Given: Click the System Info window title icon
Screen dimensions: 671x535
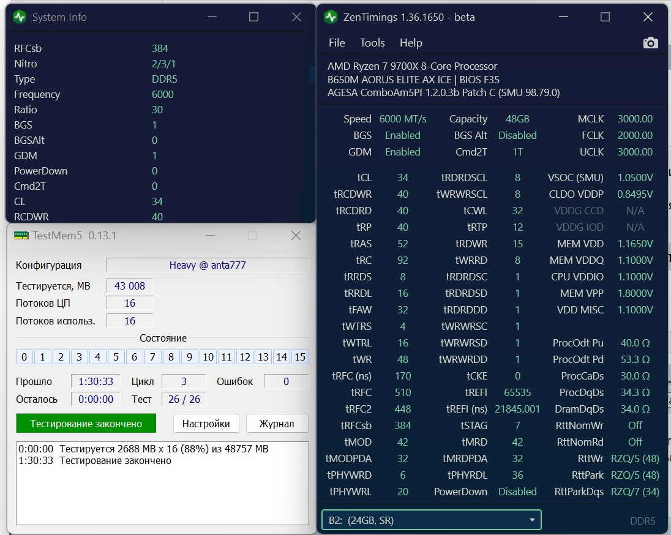Looking at the screenshot, I should coord(20,17).
